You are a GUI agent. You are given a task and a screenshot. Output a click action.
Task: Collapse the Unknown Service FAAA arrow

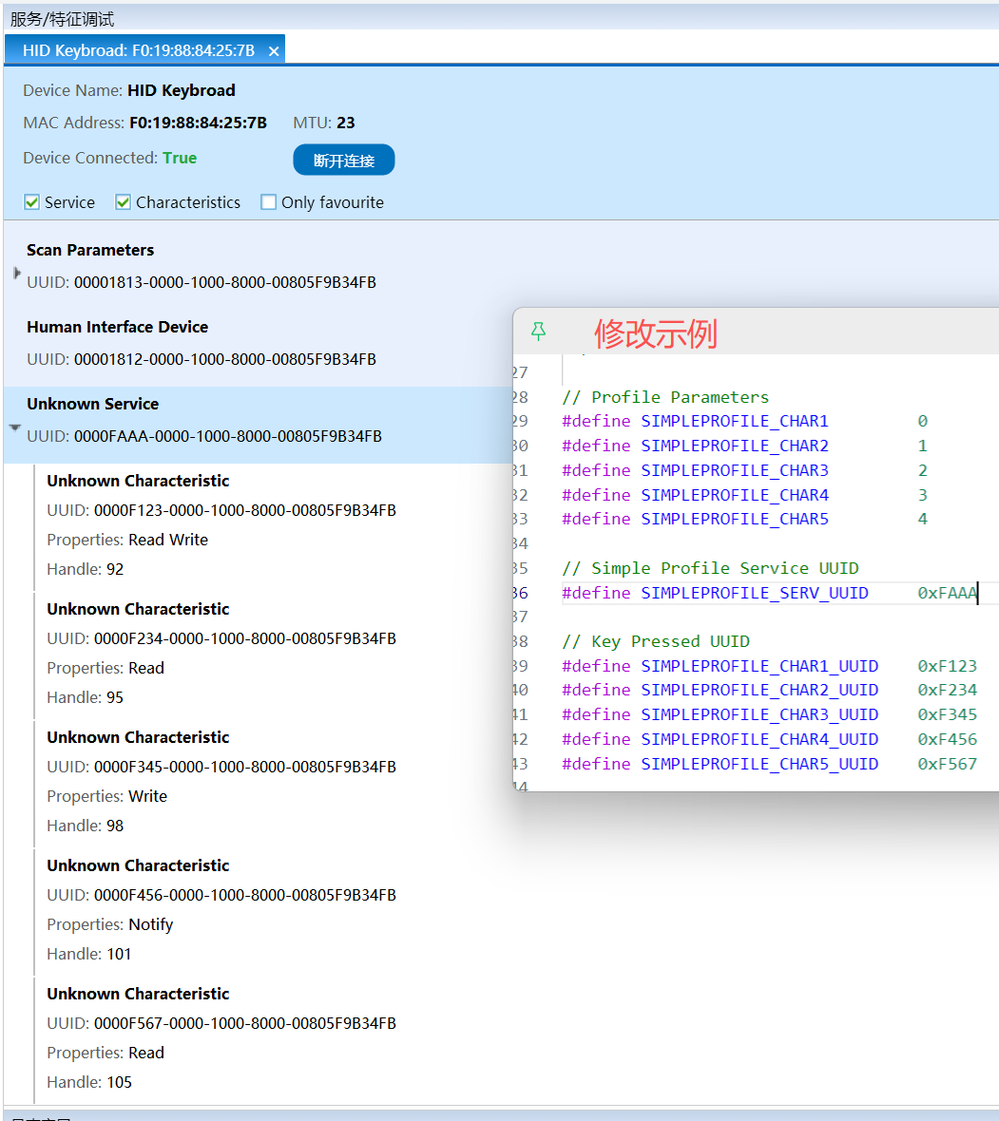point(15,427)
